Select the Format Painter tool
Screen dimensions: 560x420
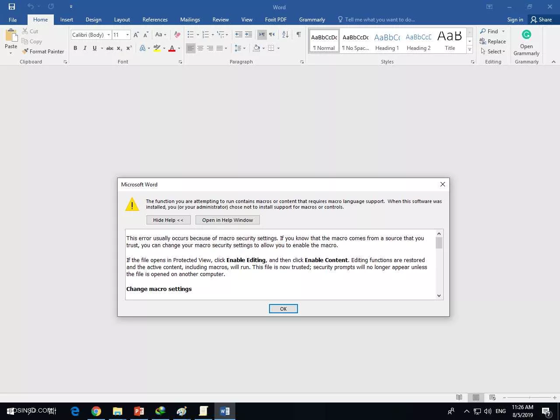[43, 51]
